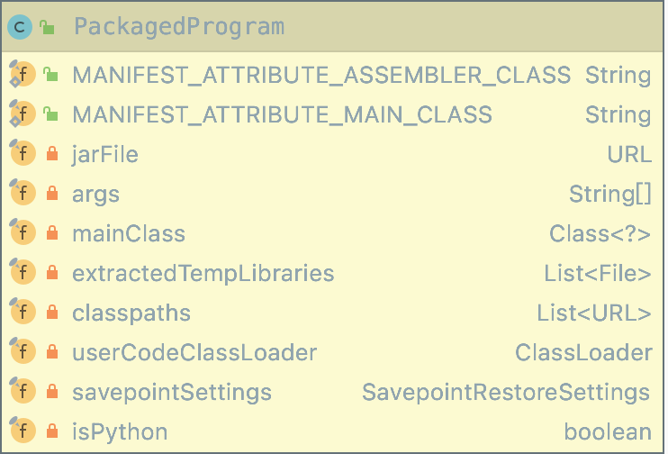This screenshot has width=668, height=454.
Task: Select the jarFile field row
Action: click(332, 153)
